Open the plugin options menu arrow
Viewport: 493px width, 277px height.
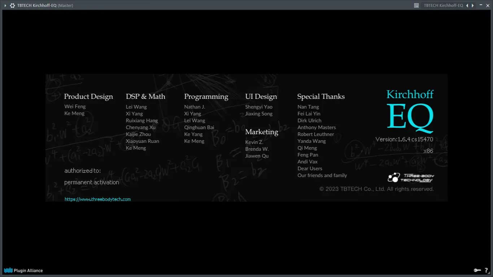(5, 5)
